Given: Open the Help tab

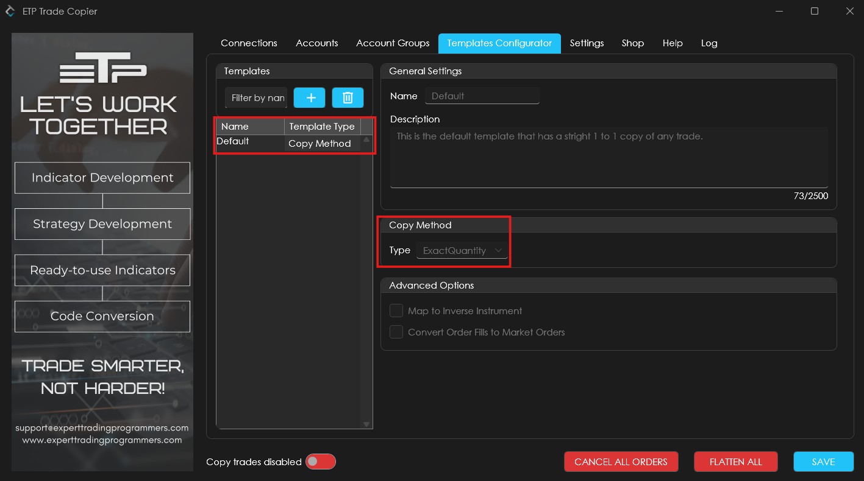Looking at the screenshot, I should point(673,43).
